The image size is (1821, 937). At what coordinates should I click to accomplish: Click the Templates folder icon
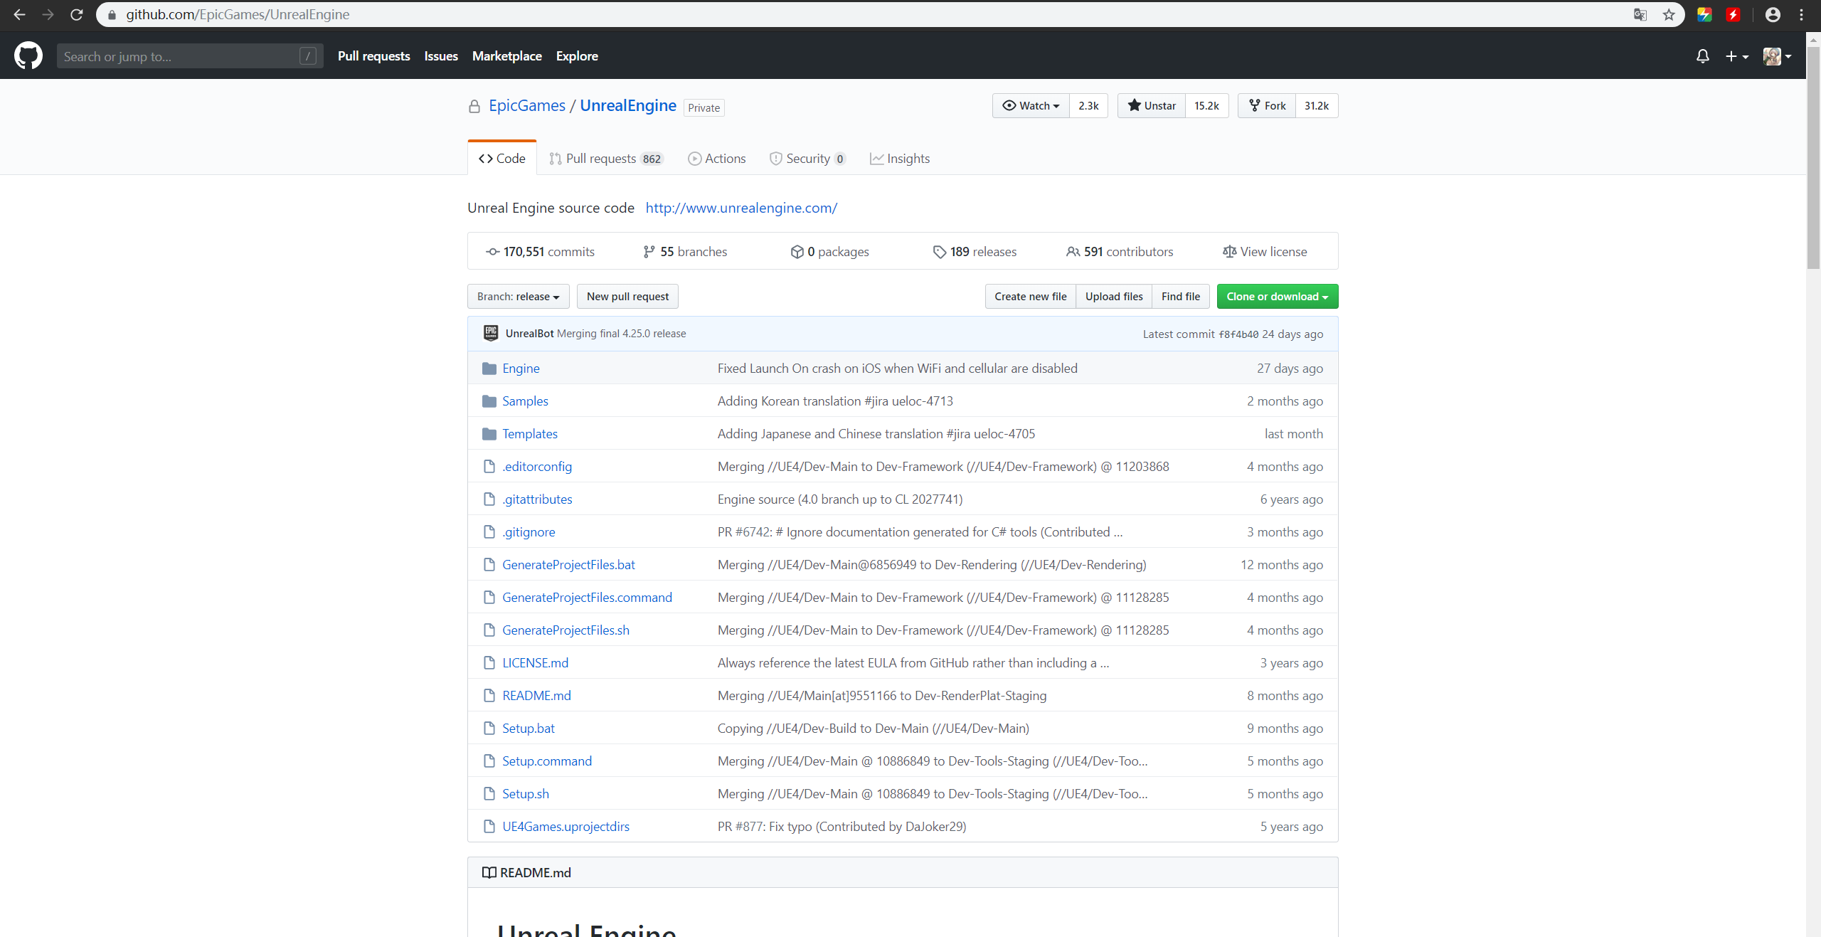(x=489, y=434)
